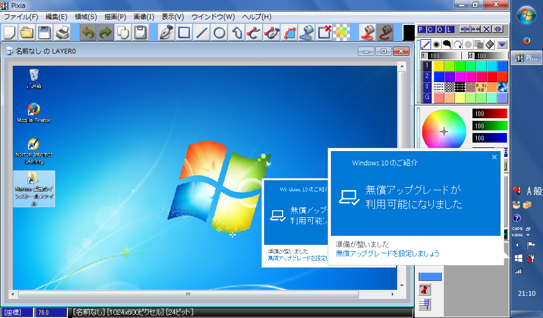Select the rectangle shape tool
The width and height of the screenshot is (543, 318).
[x=184, y=32]
